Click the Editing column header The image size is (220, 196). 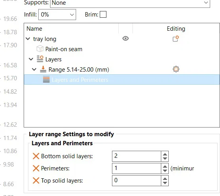(176, 29)
